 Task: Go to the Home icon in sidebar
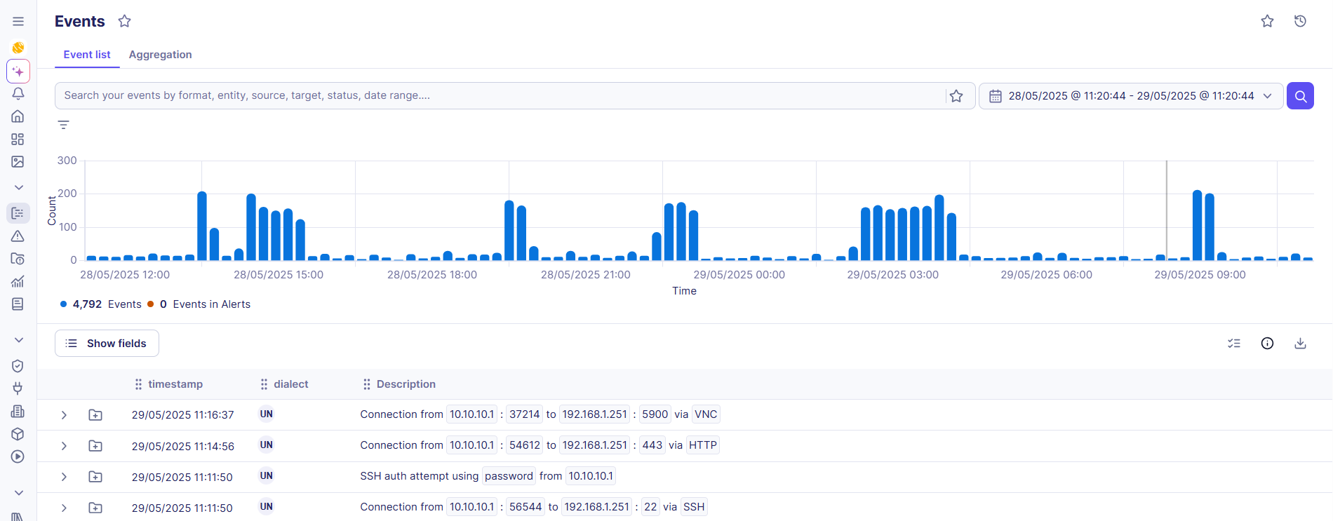point(18,116)
